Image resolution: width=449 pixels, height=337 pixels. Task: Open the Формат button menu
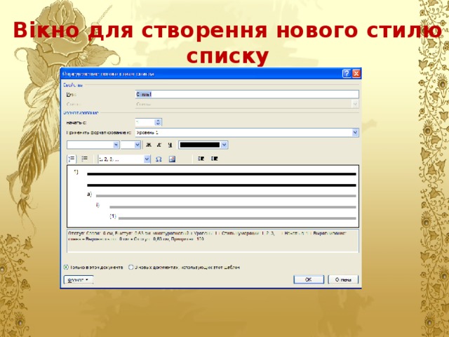(79, 279)
